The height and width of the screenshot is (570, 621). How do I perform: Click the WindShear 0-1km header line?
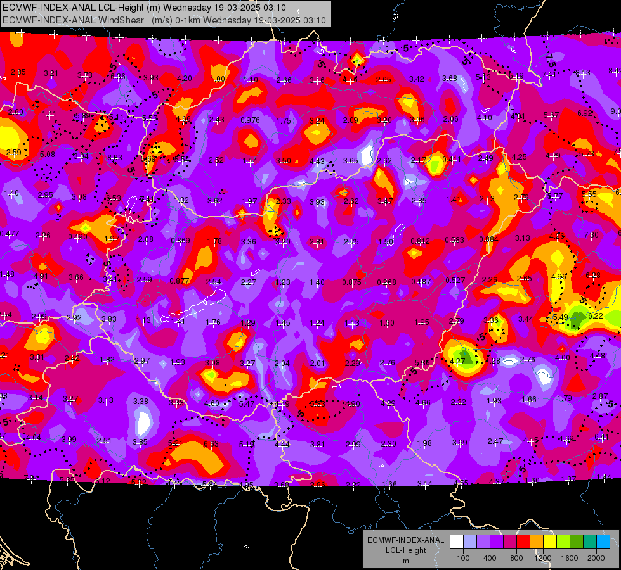(x=164, y=20)
